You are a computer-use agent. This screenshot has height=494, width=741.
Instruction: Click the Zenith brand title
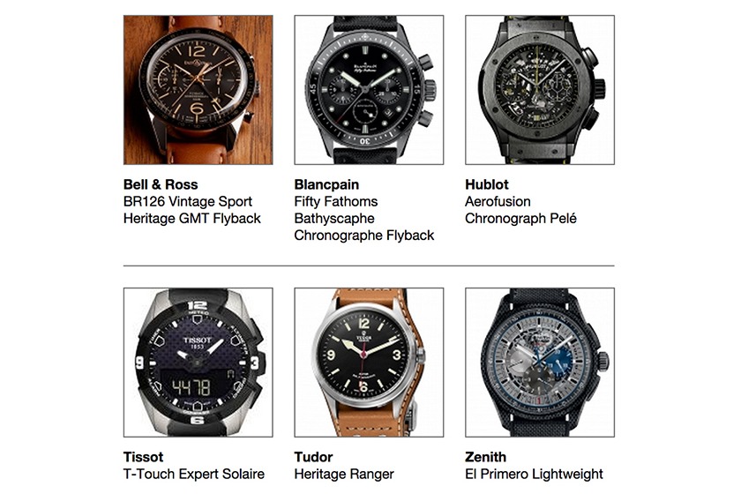[485, 457]
